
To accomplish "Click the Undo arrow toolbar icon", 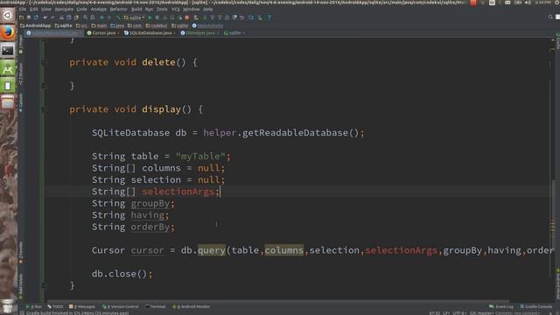I will pyautogui.click(x=45, y=17).
